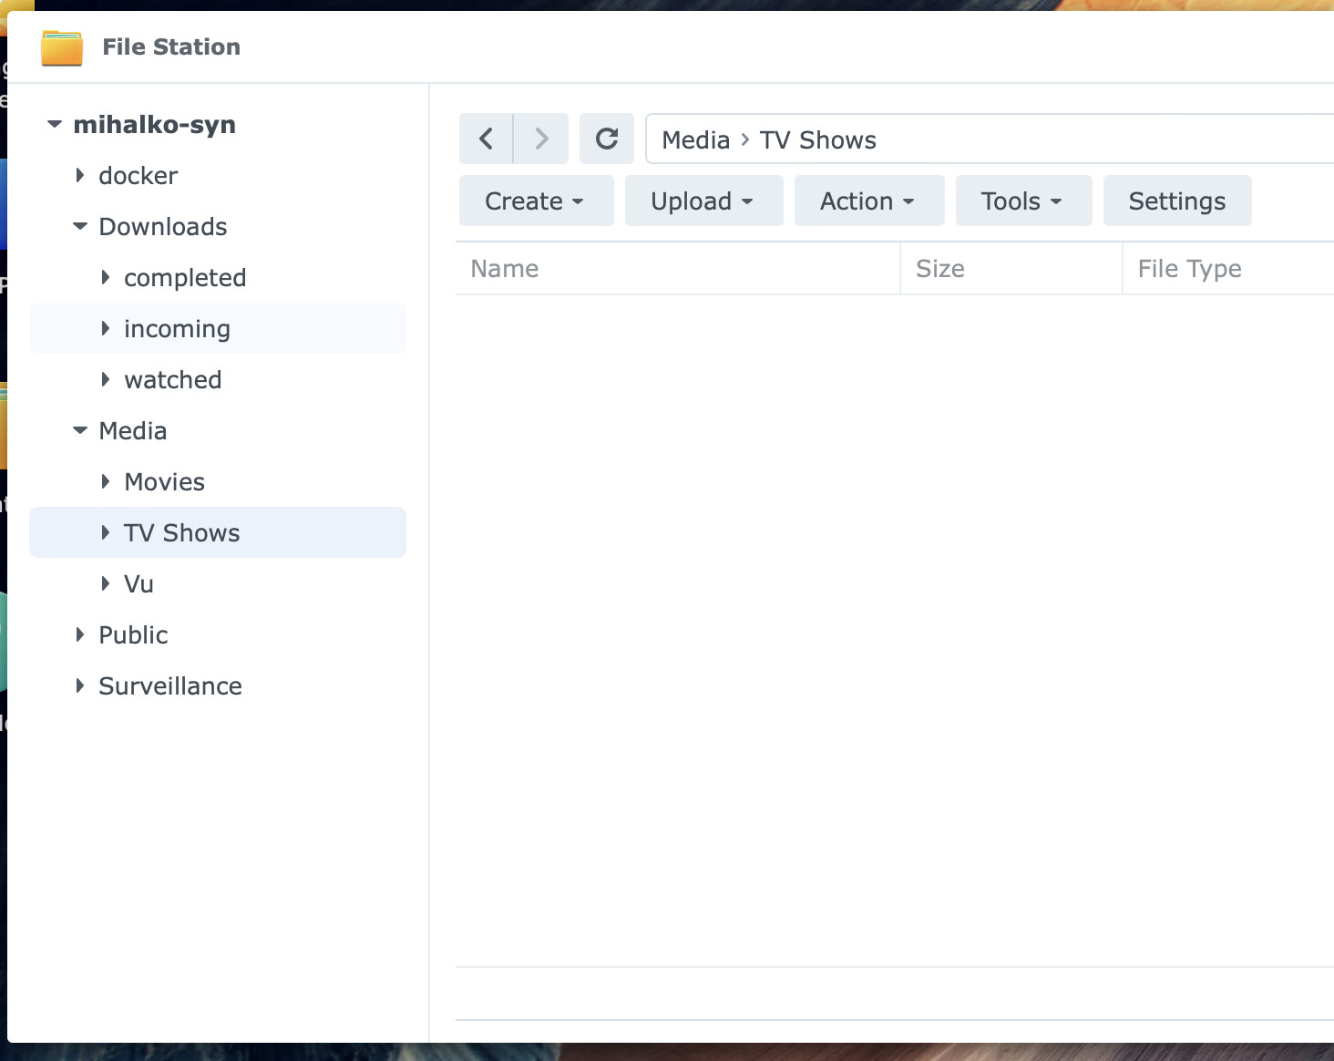Sort files by Size column header
The width and height of the screenshot is (1334, 1061).
pos(940,269)
